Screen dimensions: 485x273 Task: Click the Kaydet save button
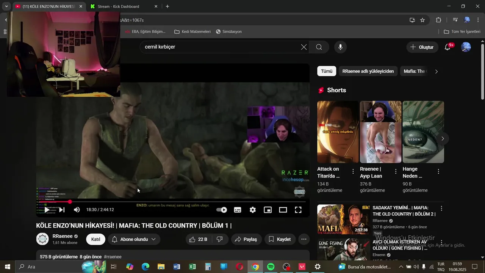[x=280, y=239]
